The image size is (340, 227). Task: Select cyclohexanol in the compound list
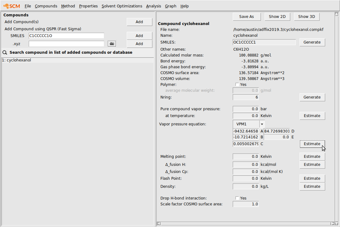point(77,60)
